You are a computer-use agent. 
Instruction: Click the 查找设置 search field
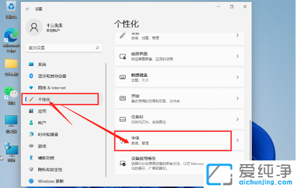64,48
